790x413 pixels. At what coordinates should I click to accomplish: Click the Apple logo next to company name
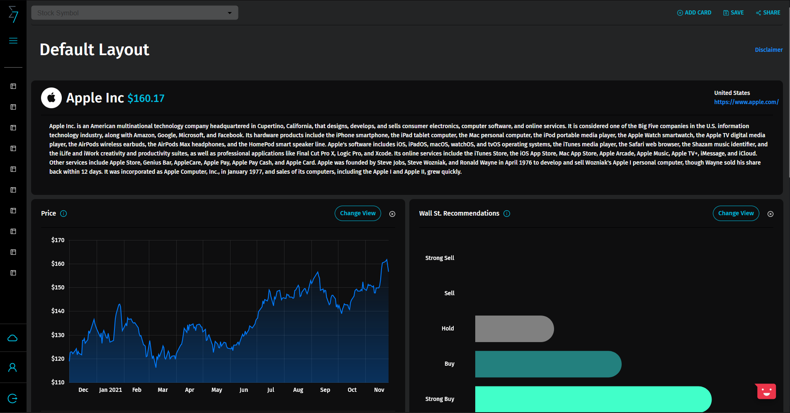pyautogui.click(x=51, y=97)
